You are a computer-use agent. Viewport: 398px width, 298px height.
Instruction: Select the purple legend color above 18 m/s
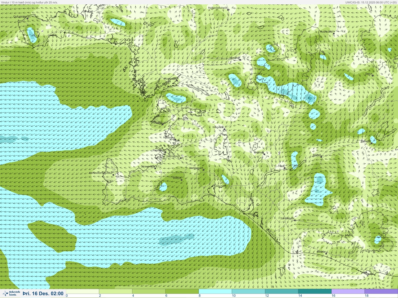click(x=381, y=291)
